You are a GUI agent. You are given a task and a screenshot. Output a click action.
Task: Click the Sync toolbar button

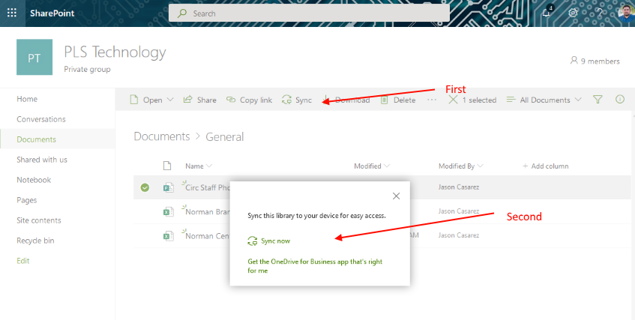click(x=296, y=100)
